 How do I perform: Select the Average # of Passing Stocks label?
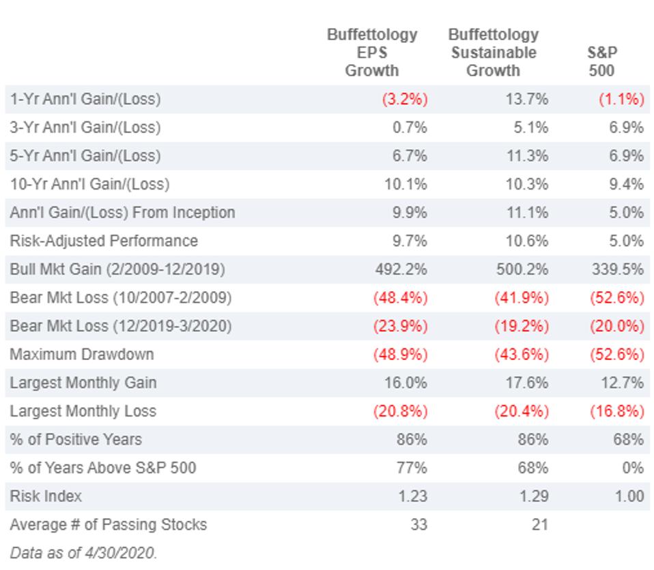[108, 525]
